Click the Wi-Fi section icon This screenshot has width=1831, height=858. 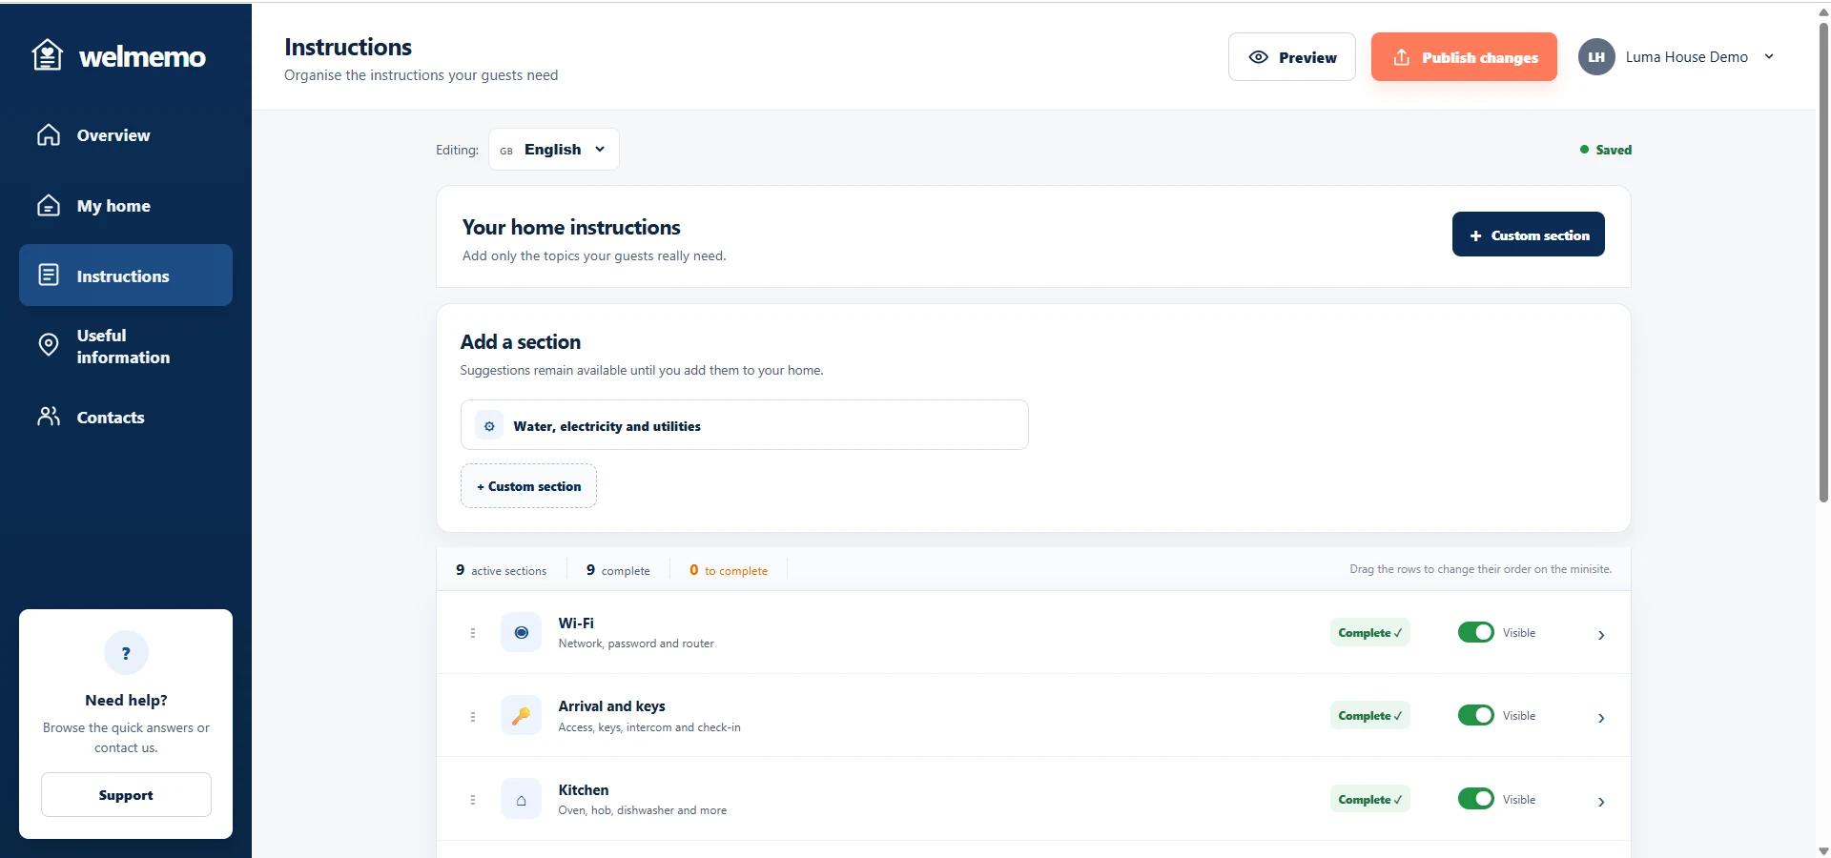click(x=521, y=632)
